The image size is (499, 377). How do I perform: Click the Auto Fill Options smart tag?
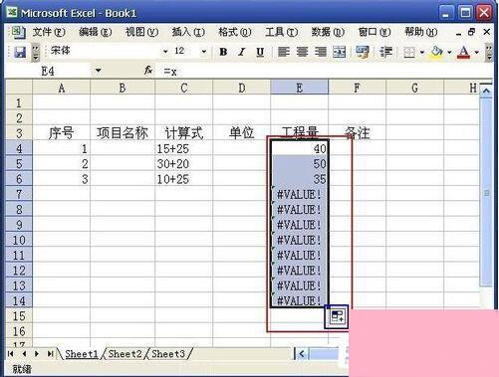click(337, 316)
